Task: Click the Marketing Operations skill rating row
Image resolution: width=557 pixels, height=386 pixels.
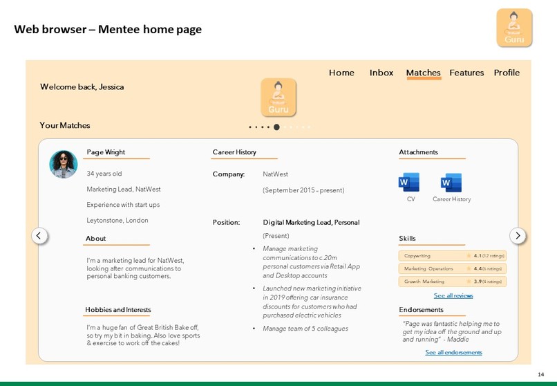Action: coord(453,268)
